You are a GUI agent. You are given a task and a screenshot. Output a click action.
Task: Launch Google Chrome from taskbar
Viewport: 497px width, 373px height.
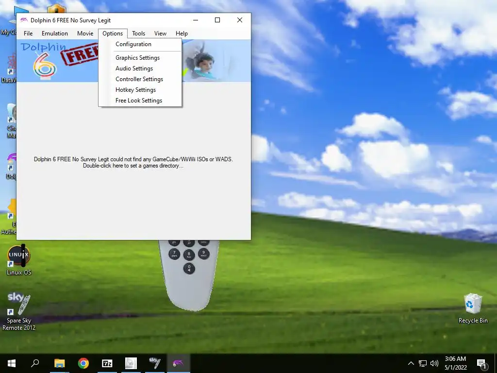[83, 363]
